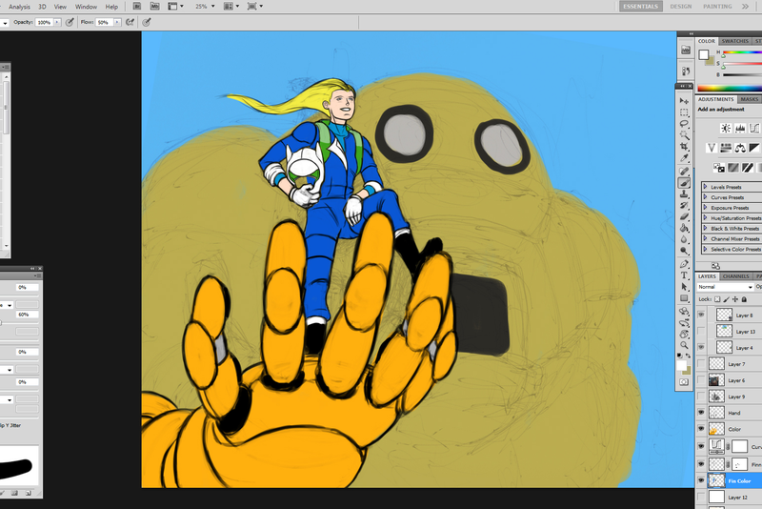Select the Zoom tool in toolbox

[684, 345]
